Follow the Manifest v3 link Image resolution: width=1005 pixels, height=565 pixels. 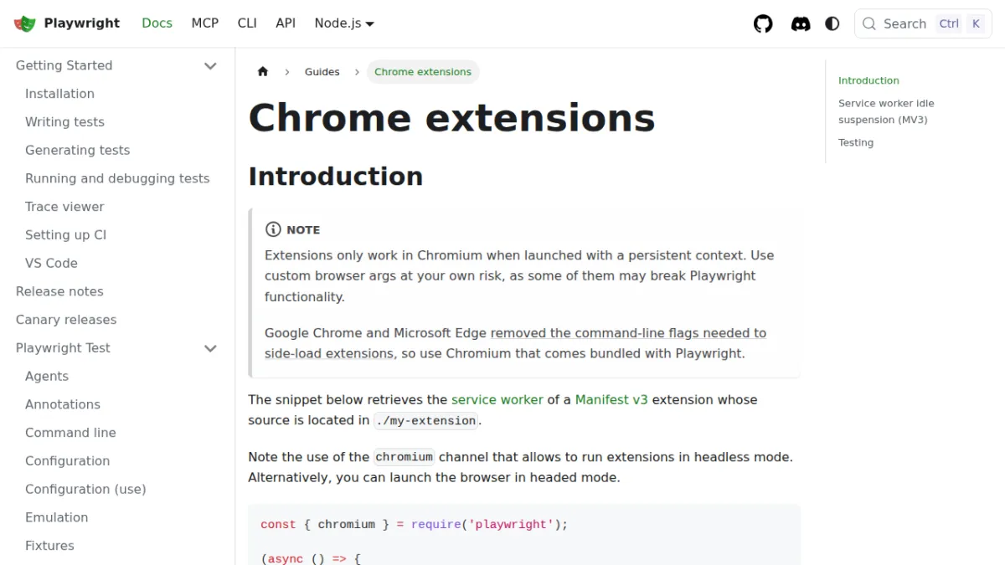coord(611,400)
